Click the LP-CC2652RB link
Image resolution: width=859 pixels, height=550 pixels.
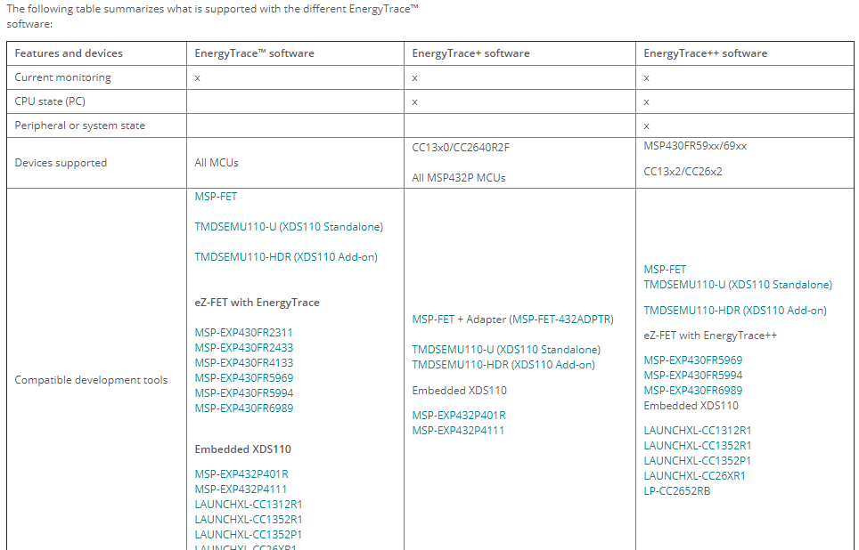coord(677,491)
